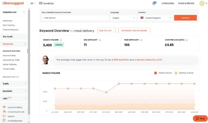This screenshot has height=123, width=208.
Task: Click the Support headset icon
Action: (4, 116)
